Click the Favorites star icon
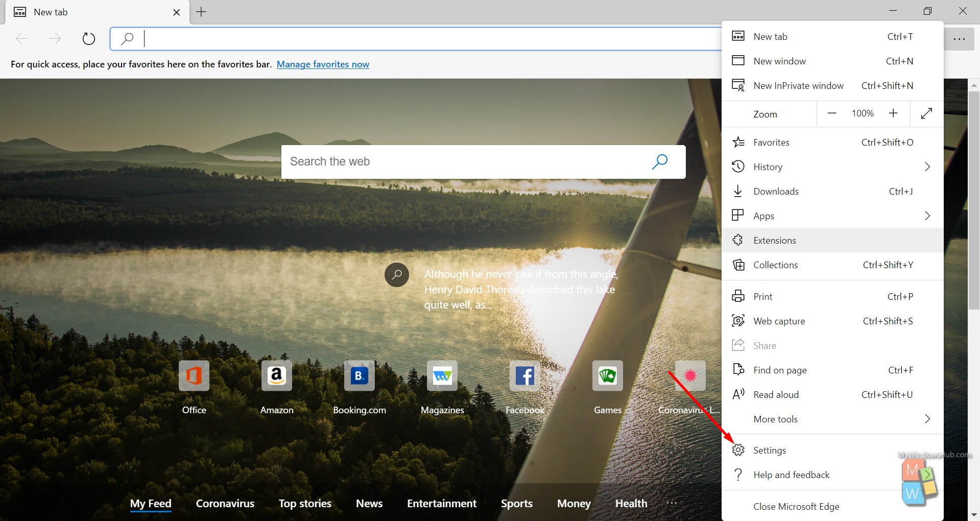980x521 pixels. pyautogui.click(x=738, y=142)
